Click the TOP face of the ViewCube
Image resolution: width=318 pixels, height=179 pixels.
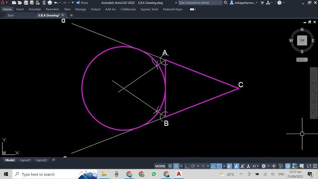coord(302,40)
